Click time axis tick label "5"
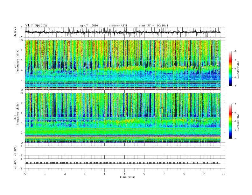 coord(124,174)
